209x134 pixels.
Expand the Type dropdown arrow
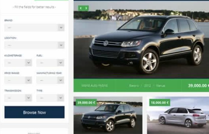click(x=61, y=98)
